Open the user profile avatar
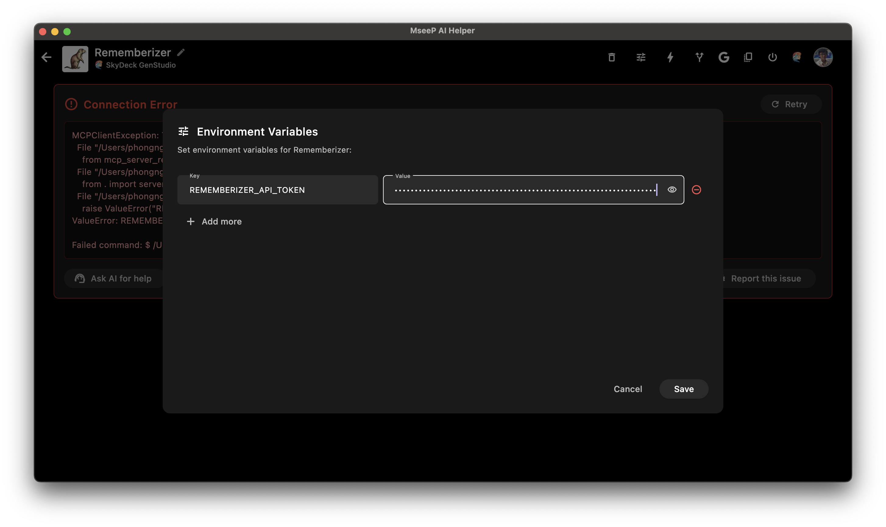886x527 pixels. point(823,57)
